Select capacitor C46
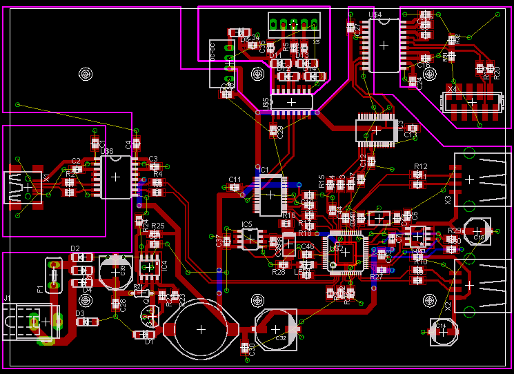514x374 pixels. (x=307, y=255)
